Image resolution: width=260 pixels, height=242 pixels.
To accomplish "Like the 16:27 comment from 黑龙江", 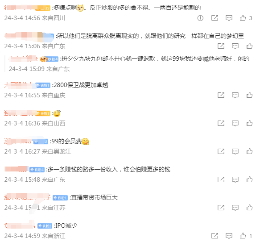I will click(x=249, y=151).
